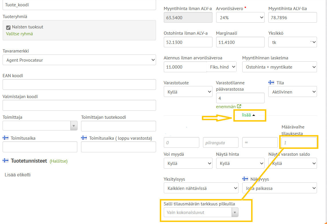Open the Arvonlisävero 24% dropdown
This screenshot has width=327, height=224.
(240, 17)
